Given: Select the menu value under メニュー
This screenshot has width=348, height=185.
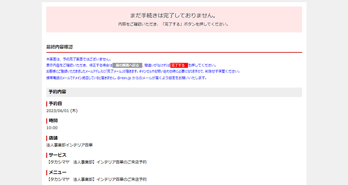Looking at the screenshot, I should (x=97, y=179).
